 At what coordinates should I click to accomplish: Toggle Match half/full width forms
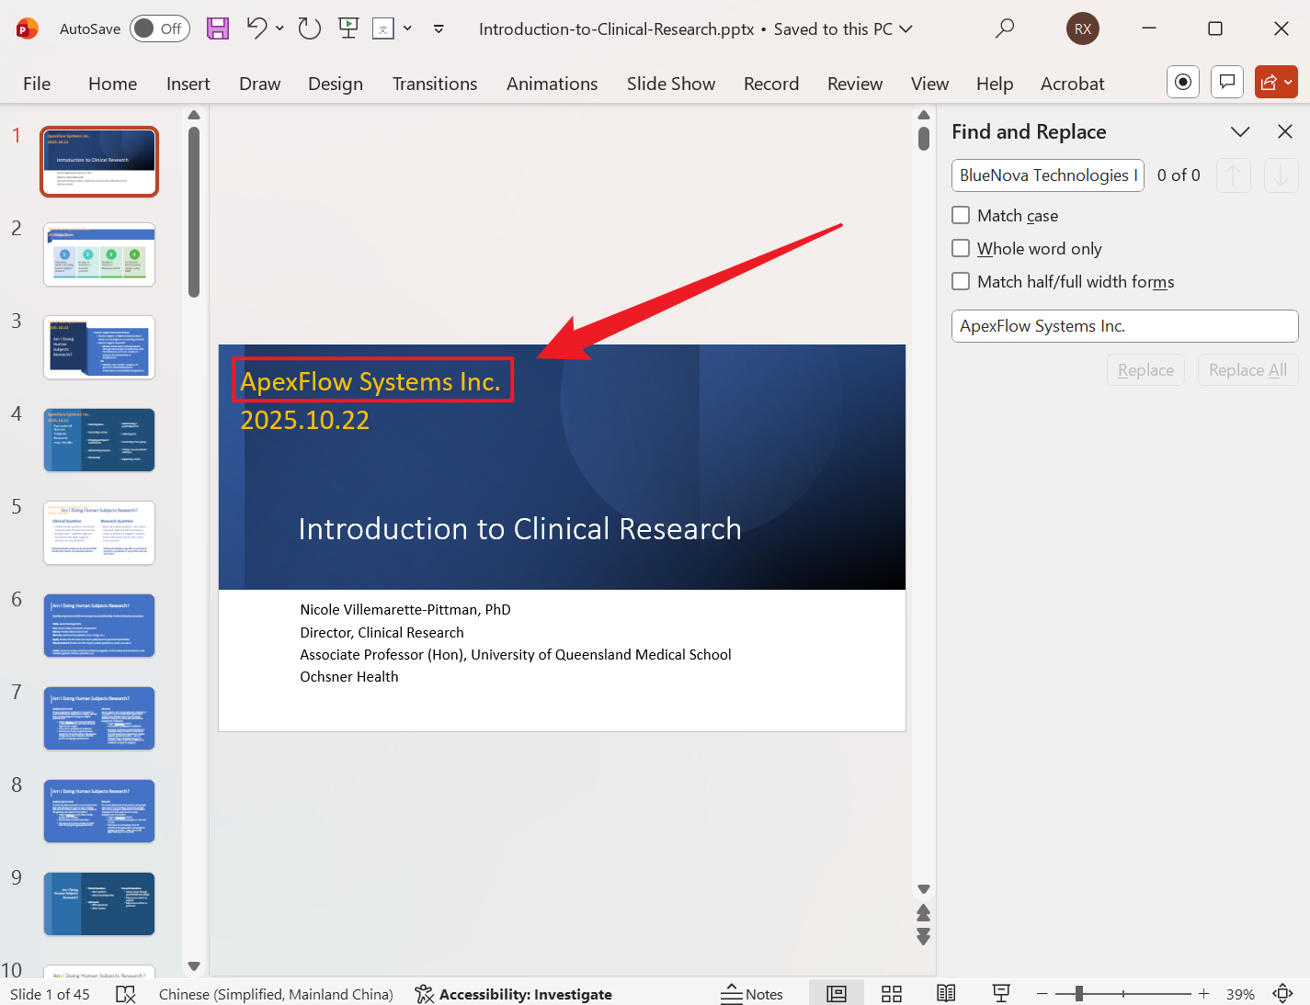(961, 281)
